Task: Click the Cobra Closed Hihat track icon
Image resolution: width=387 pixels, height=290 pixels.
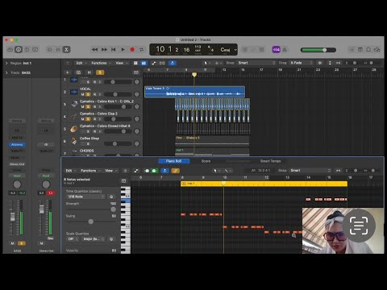Action: 74,129
